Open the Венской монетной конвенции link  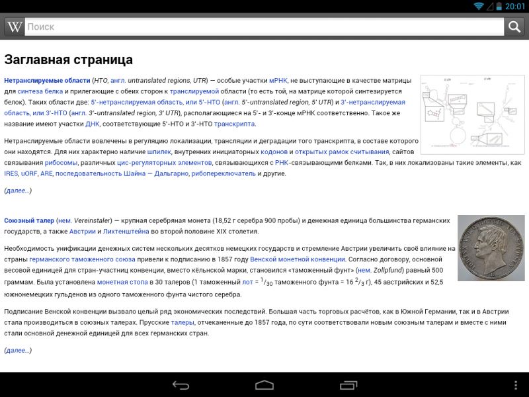pyautogui.click(x=298, y=259)
